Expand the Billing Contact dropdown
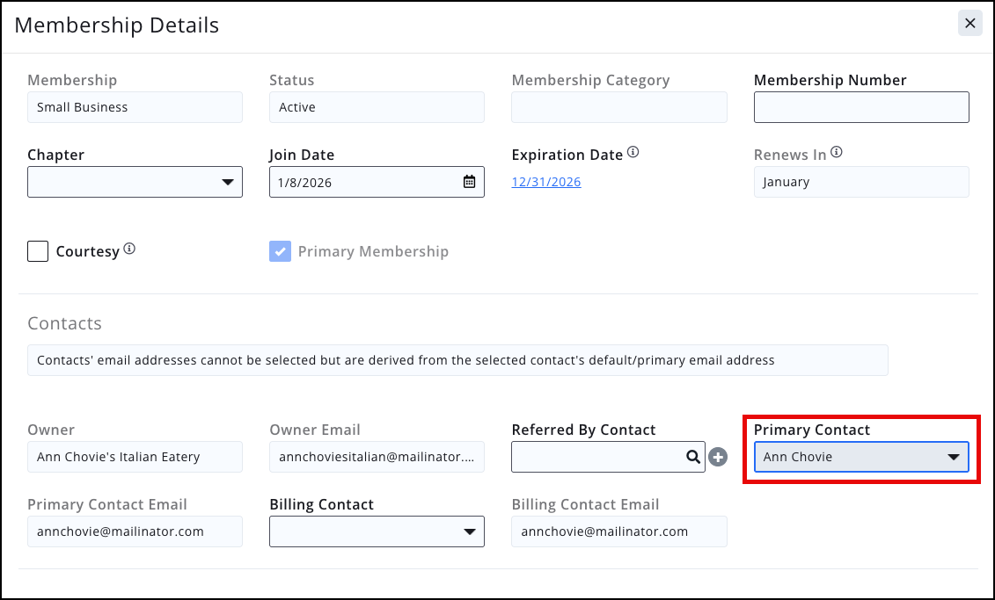 point(377,531)
